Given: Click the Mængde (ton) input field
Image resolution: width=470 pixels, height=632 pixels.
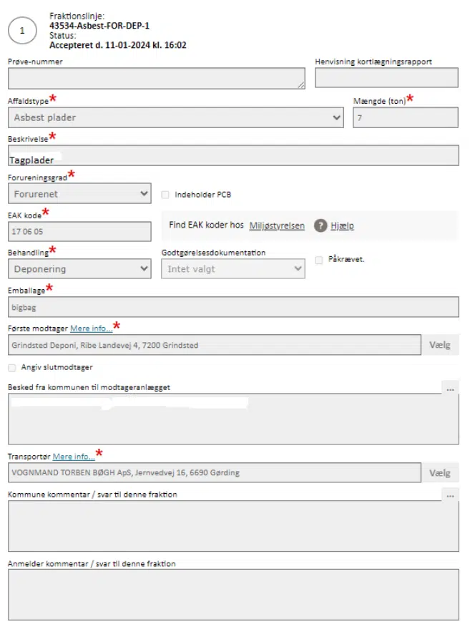Looking at the screenshot, I should point(405,117).
